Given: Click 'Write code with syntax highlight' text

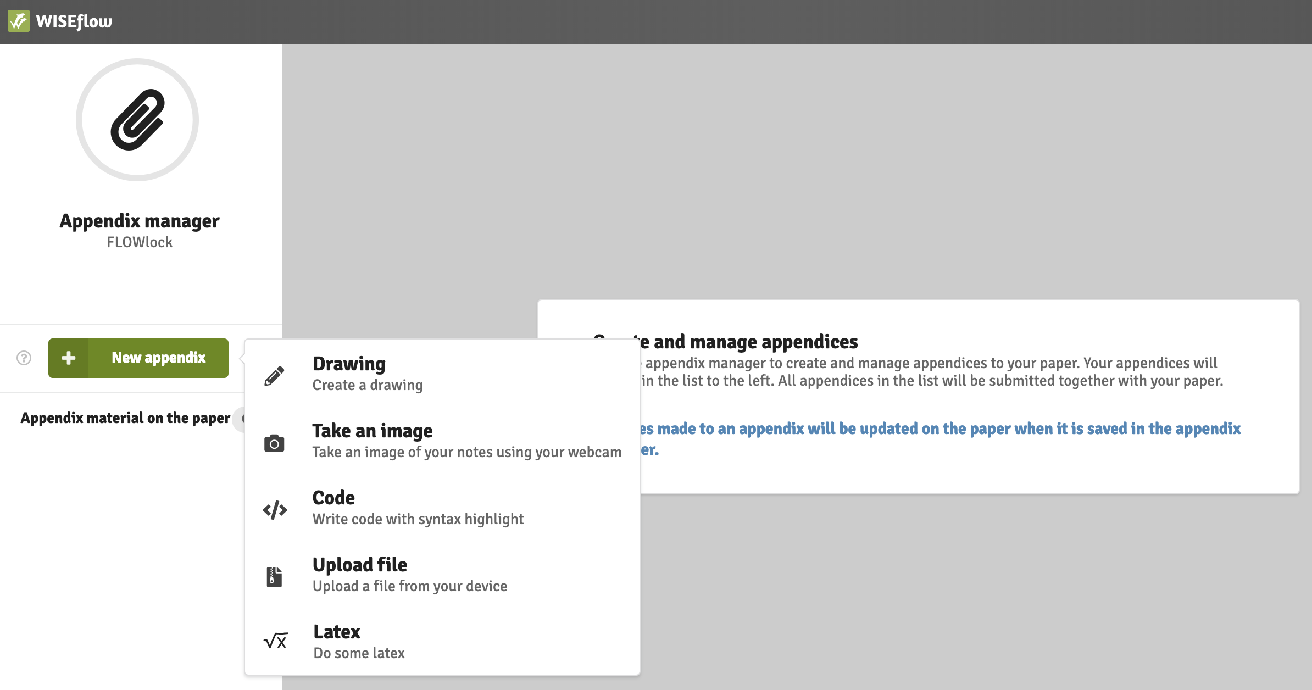Looking at the screenshot, I should 418,519.
